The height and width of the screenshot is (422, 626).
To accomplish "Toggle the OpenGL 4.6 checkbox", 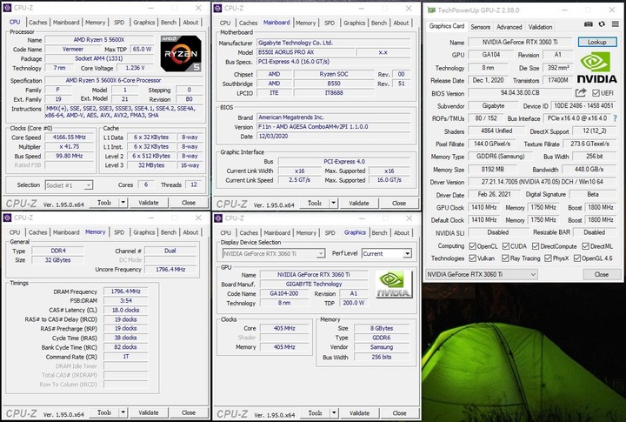I will point(577,258).
